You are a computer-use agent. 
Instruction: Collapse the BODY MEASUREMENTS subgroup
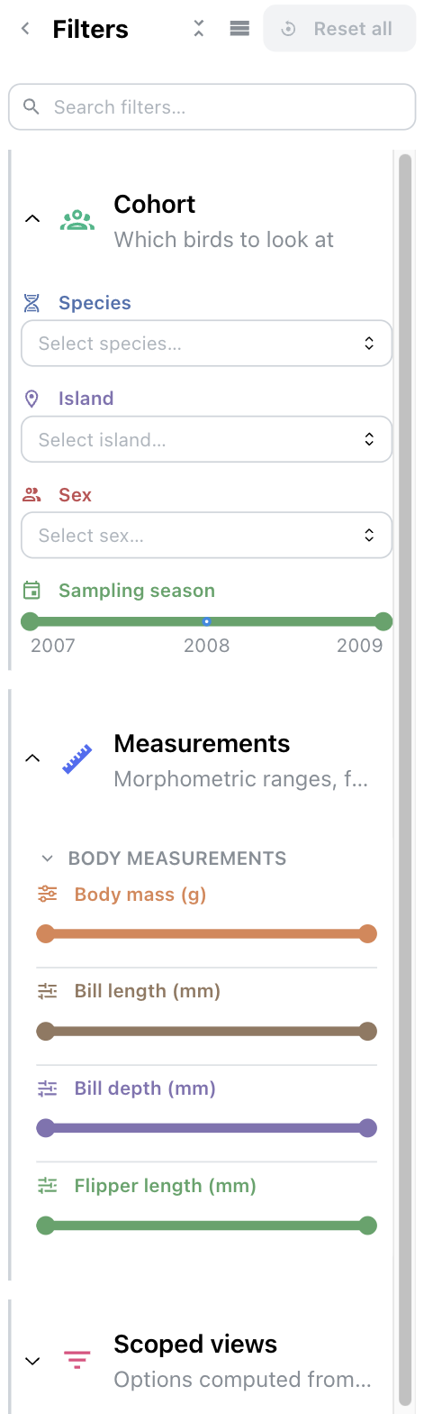48,858
